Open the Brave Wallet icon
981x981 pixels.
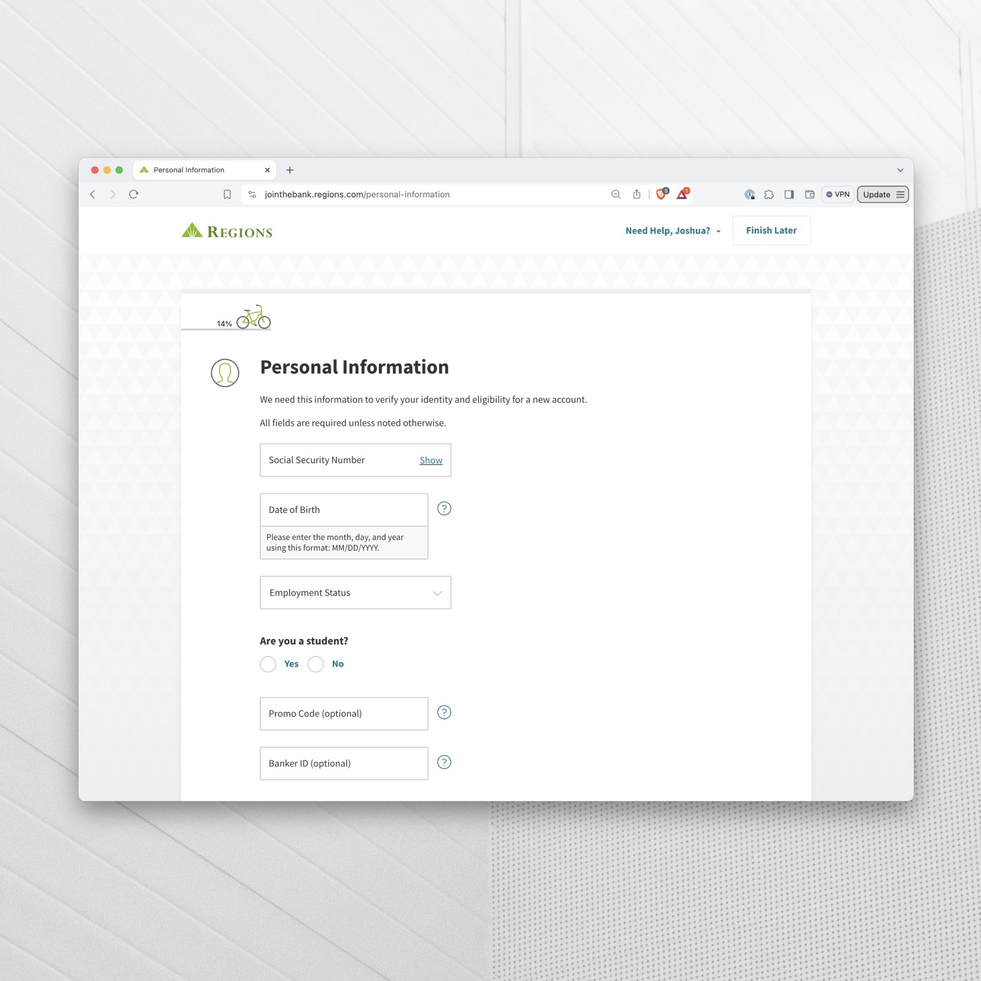[811, 194]
